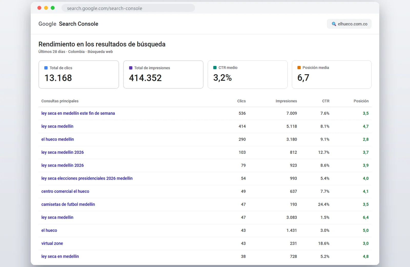Click the 8.1% CTR cell
Viewport: 410px width, 267px height.
(325, 126)
